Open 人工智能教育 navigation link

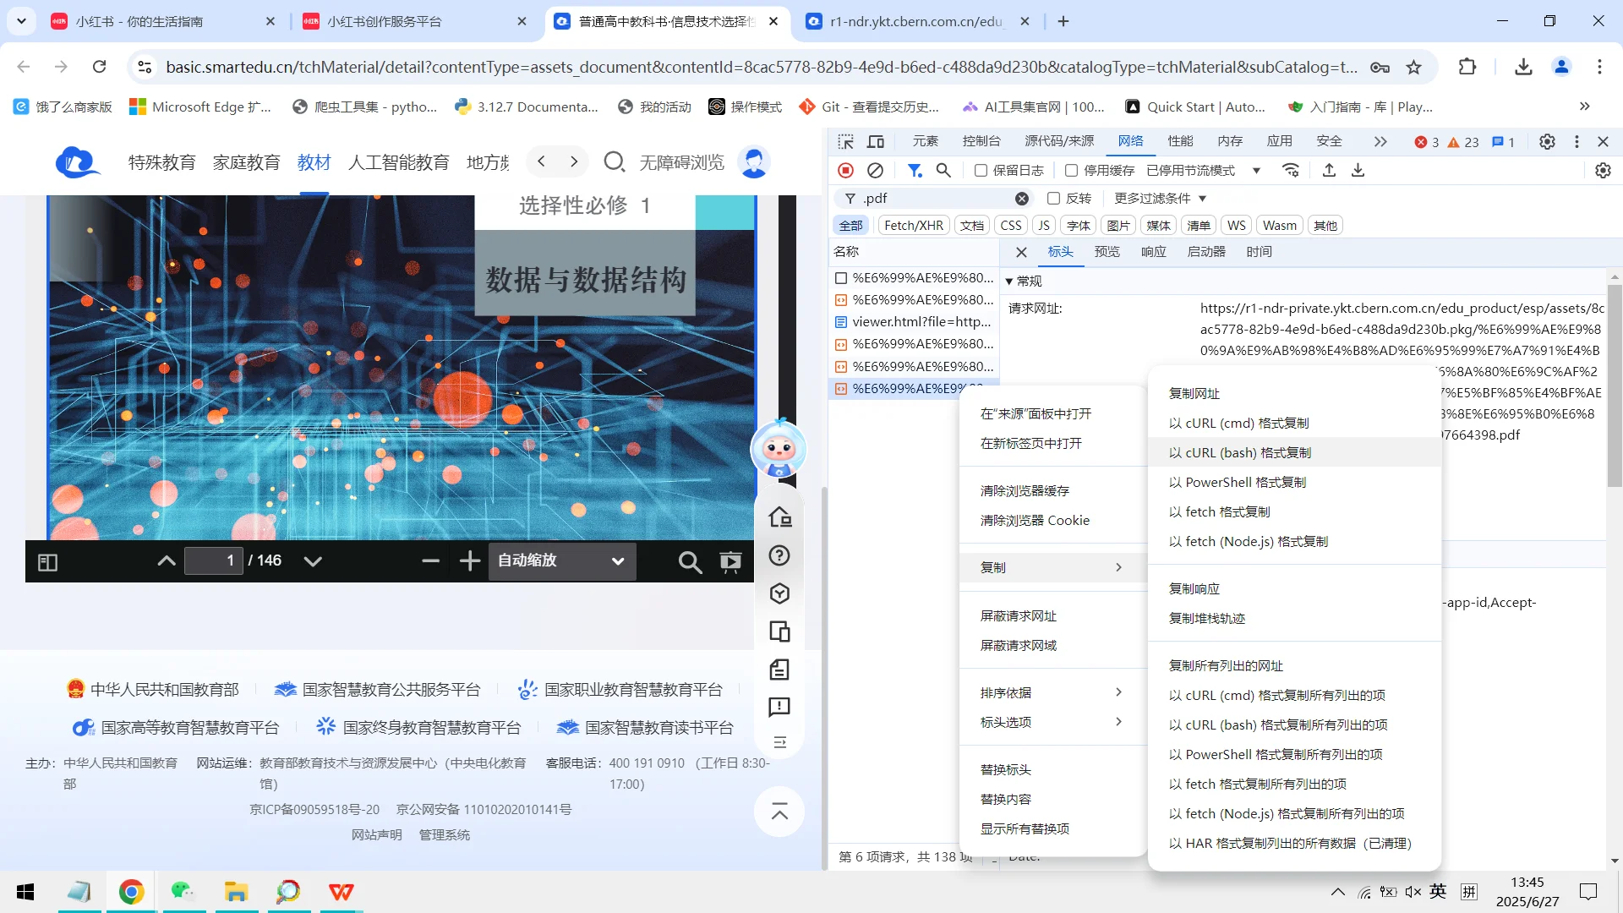[x=398, y=162]
